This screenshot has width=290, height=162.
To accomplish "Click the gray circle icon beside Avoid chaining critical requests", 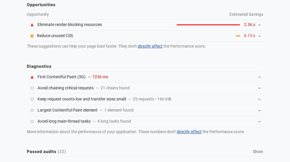I will point(32,88).
